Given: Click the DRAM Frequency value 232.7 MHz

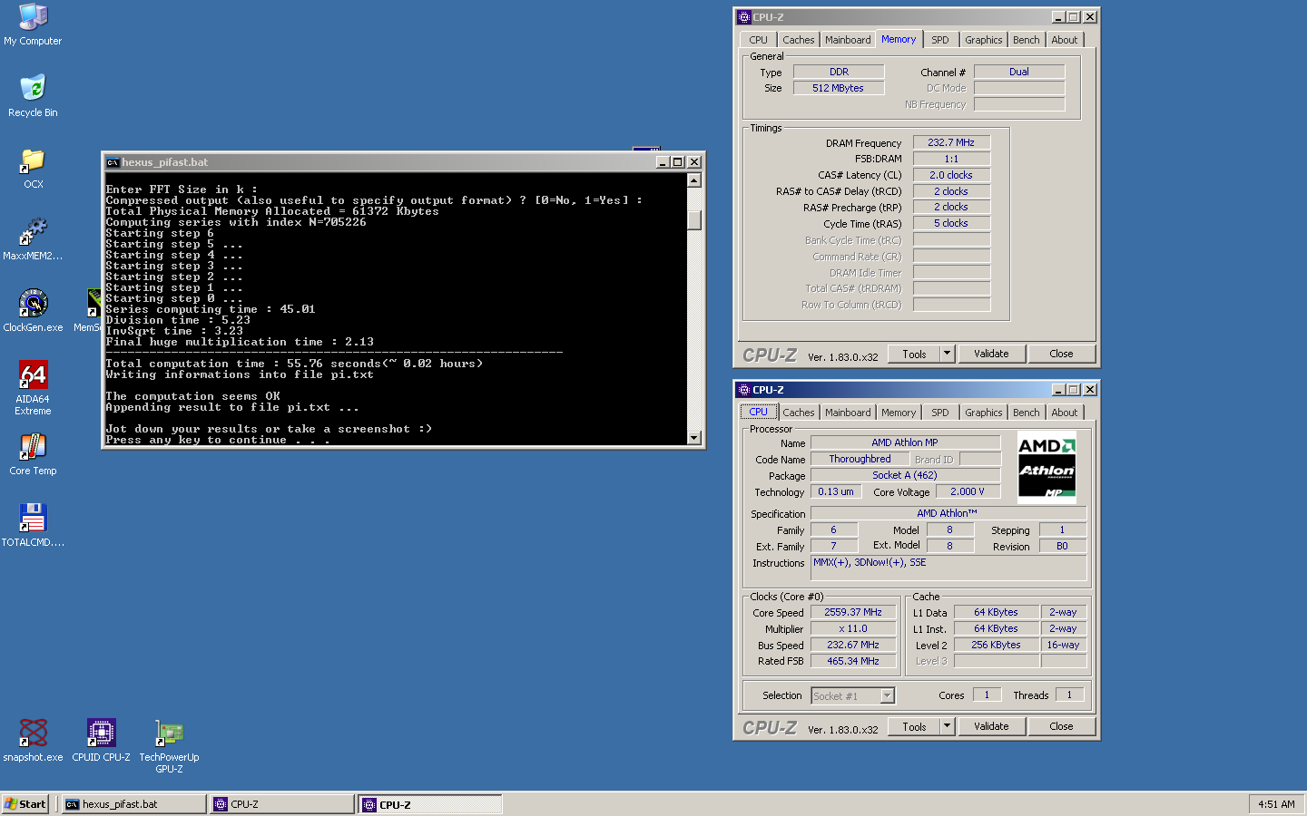Looking at the screenshot, I should point(951,142).
